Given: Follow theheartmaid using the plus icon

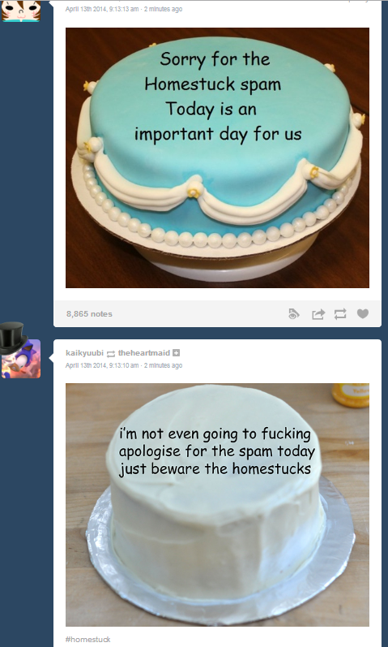Looking at the screenshot, I should pyautogui.click(x=177, y=353).
